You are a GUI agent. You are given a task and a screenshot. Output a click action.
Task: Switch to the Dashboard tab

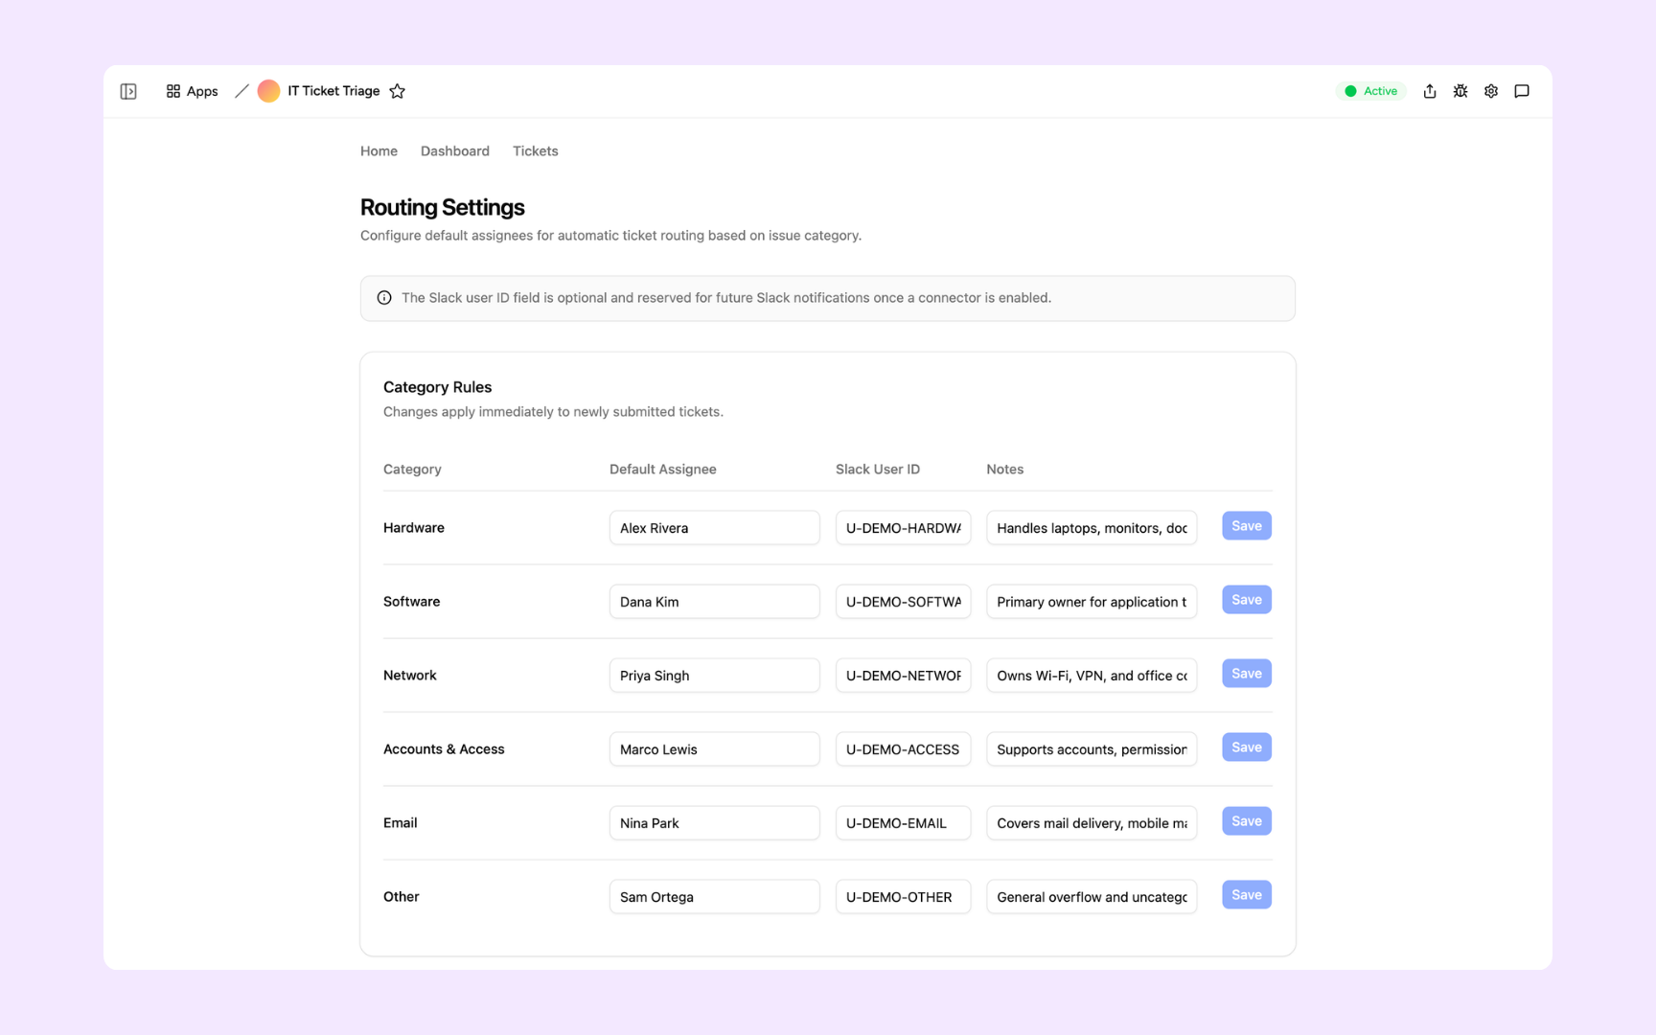click(455, 151)
